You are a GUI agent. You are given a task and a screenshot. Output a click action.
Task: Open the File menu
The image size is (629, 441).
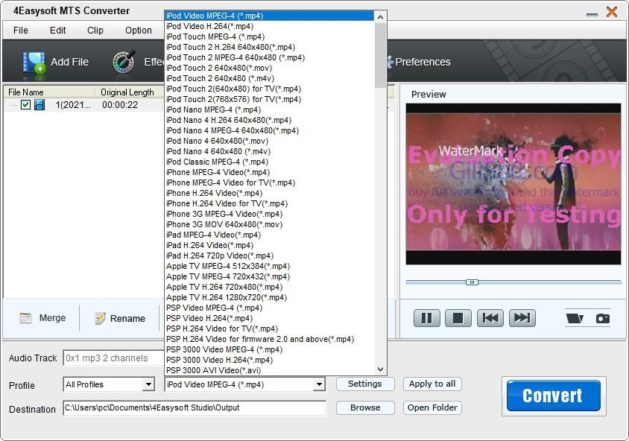[x=20, y=31]
